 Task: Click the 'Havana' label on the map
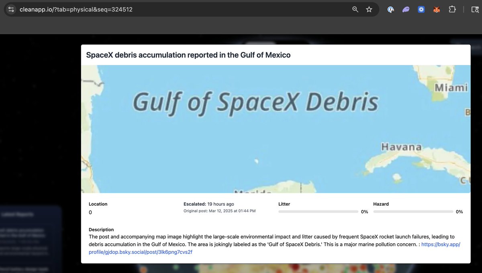tap(401, 147)
